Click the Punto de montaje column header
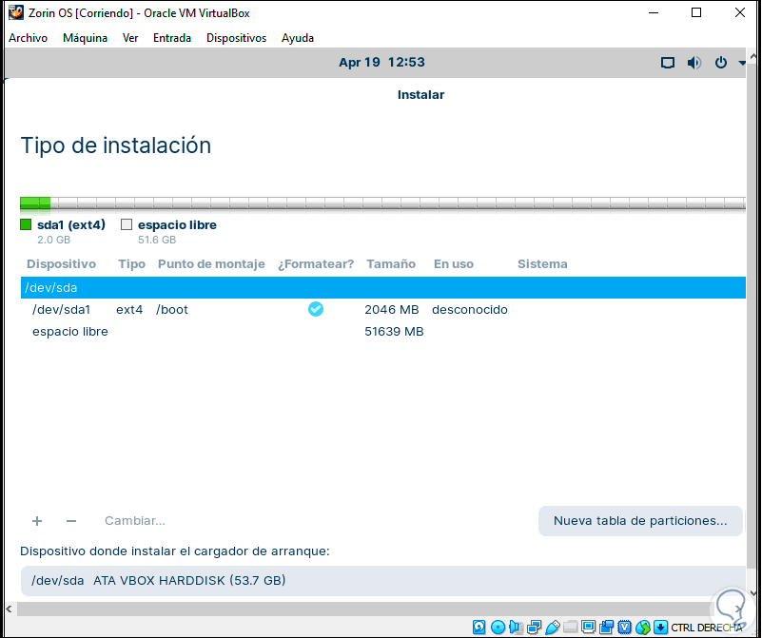 211,263
